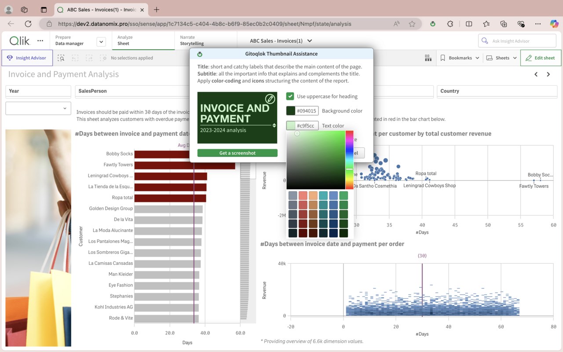Launch Copilot from the browser toolbar
This screenshot has width=563, height=352.
coord(554,24)
